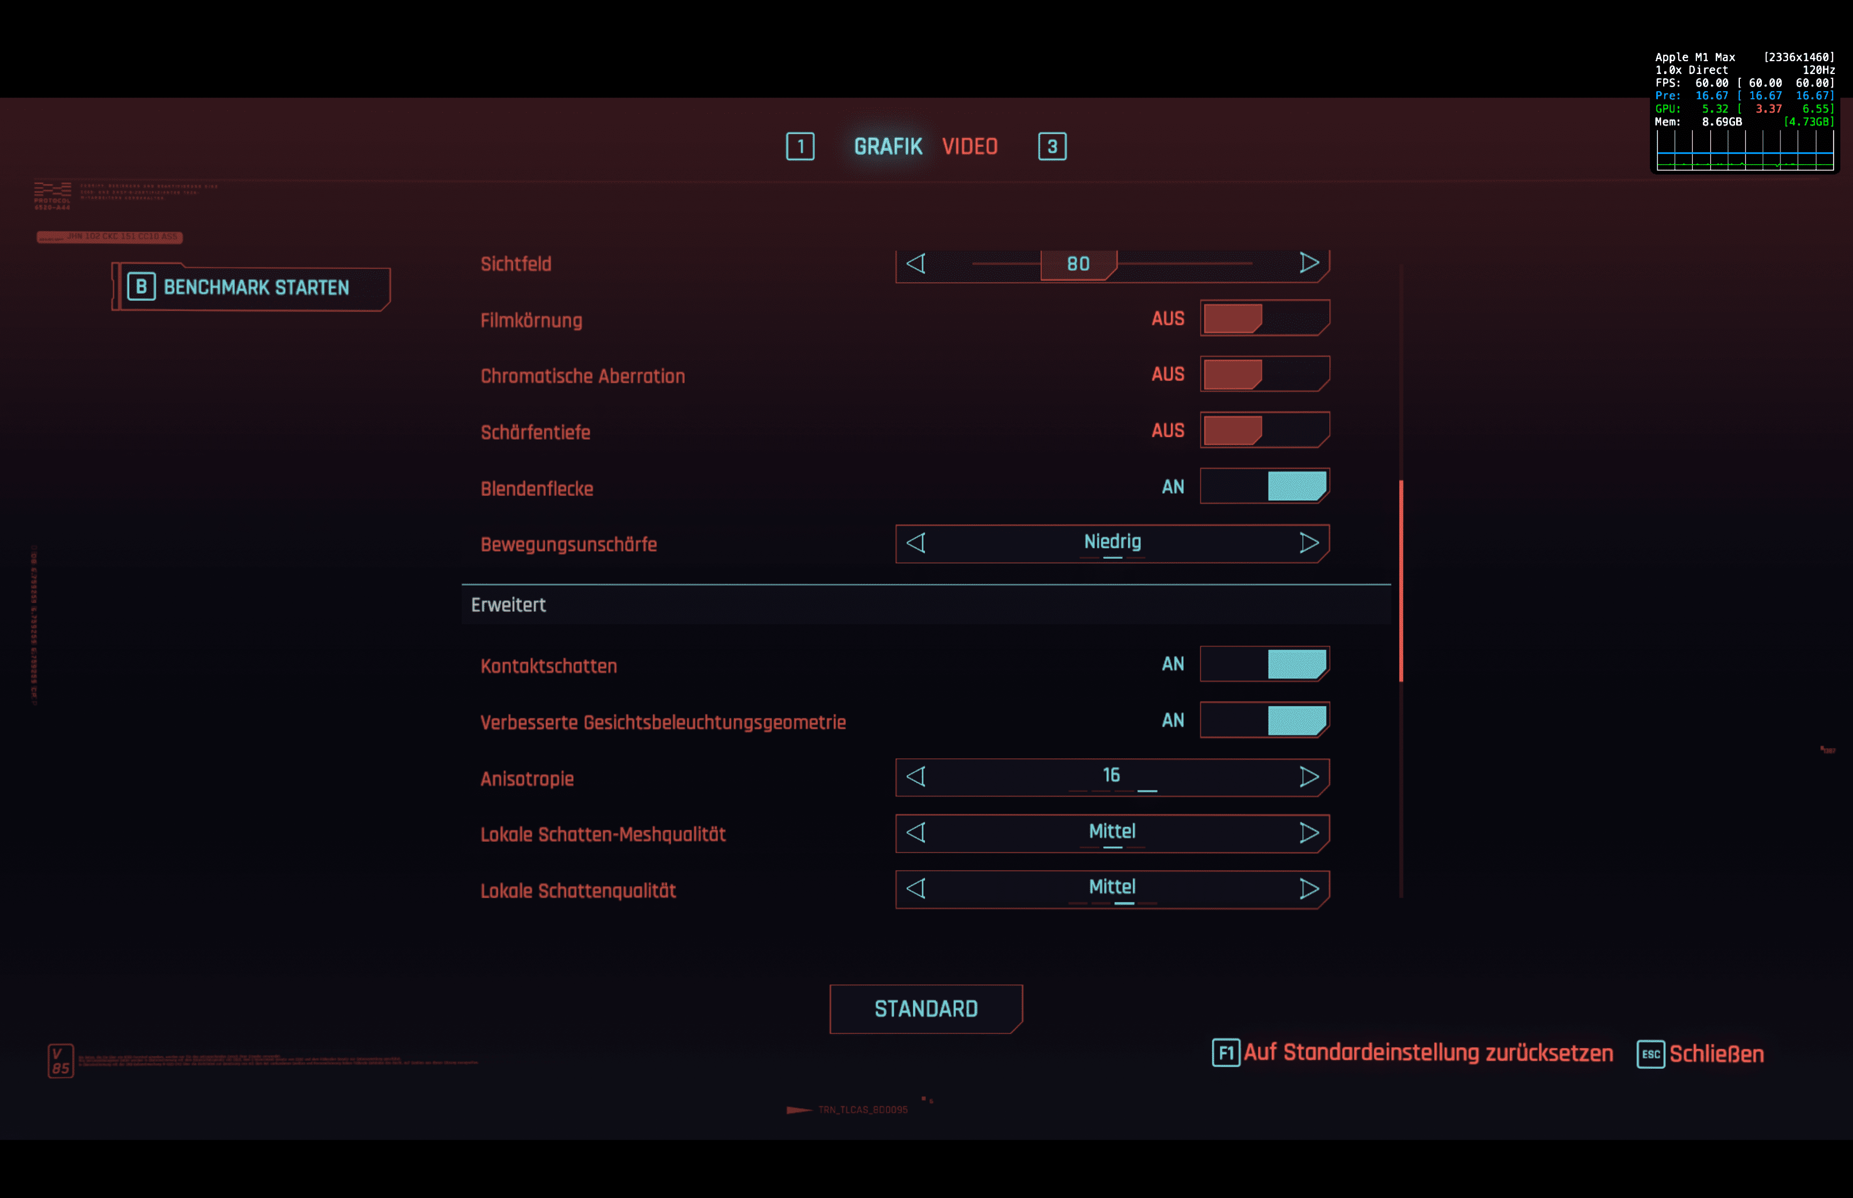Decrease Anisotropie with its left arrow

(x=916, y=777)
